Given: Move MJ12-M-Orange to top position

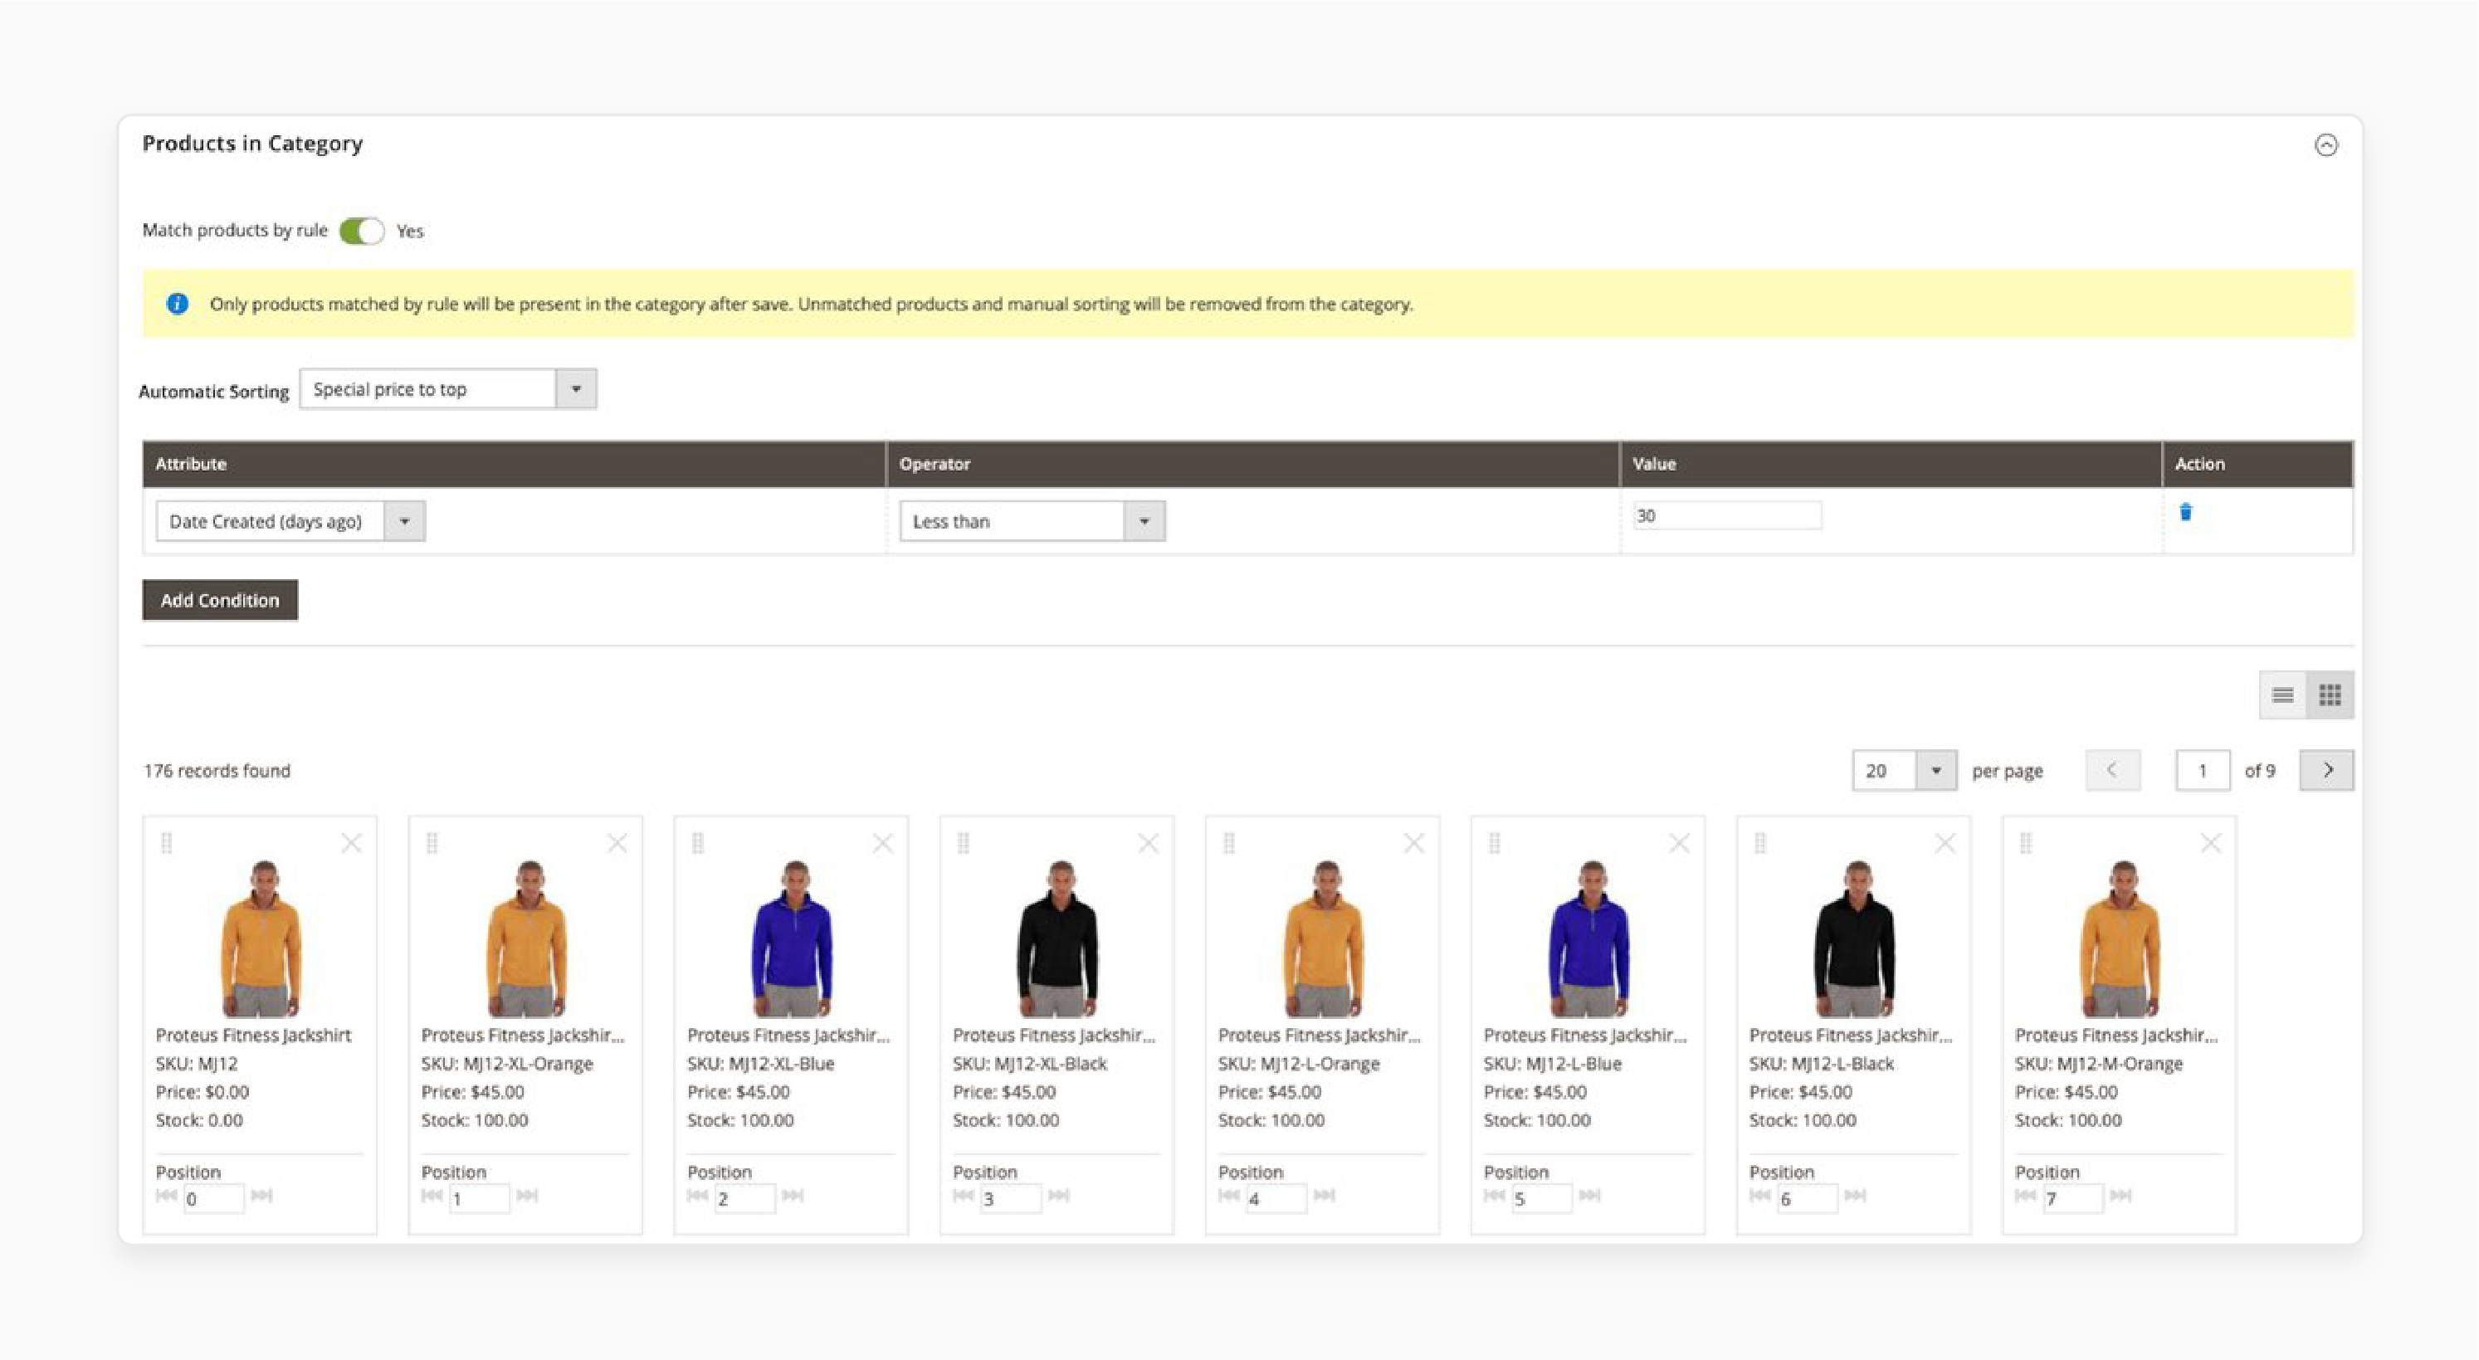Looking at the screenshot, I should [x=2026, y=1196].
